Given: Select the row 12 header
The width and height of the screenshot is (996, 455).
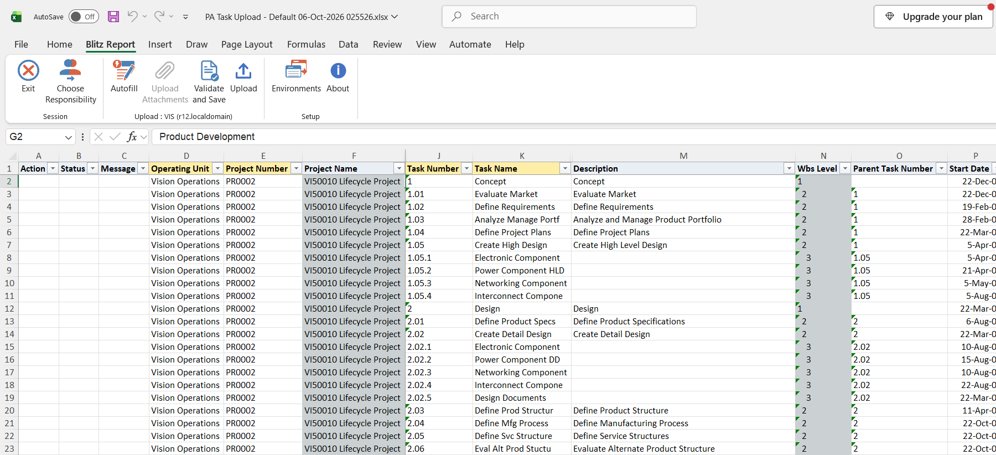Looking at the screenshot, I should click(x=9, y=309).
